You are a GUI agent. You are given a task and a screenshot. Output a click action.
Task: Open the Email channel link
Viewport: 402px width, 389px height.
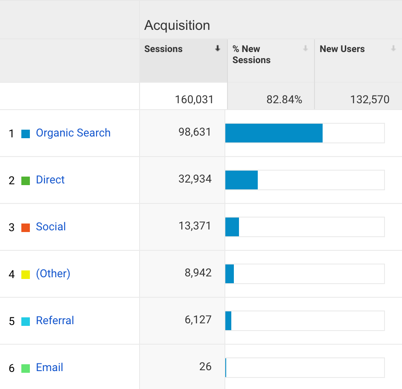point(50,368)
